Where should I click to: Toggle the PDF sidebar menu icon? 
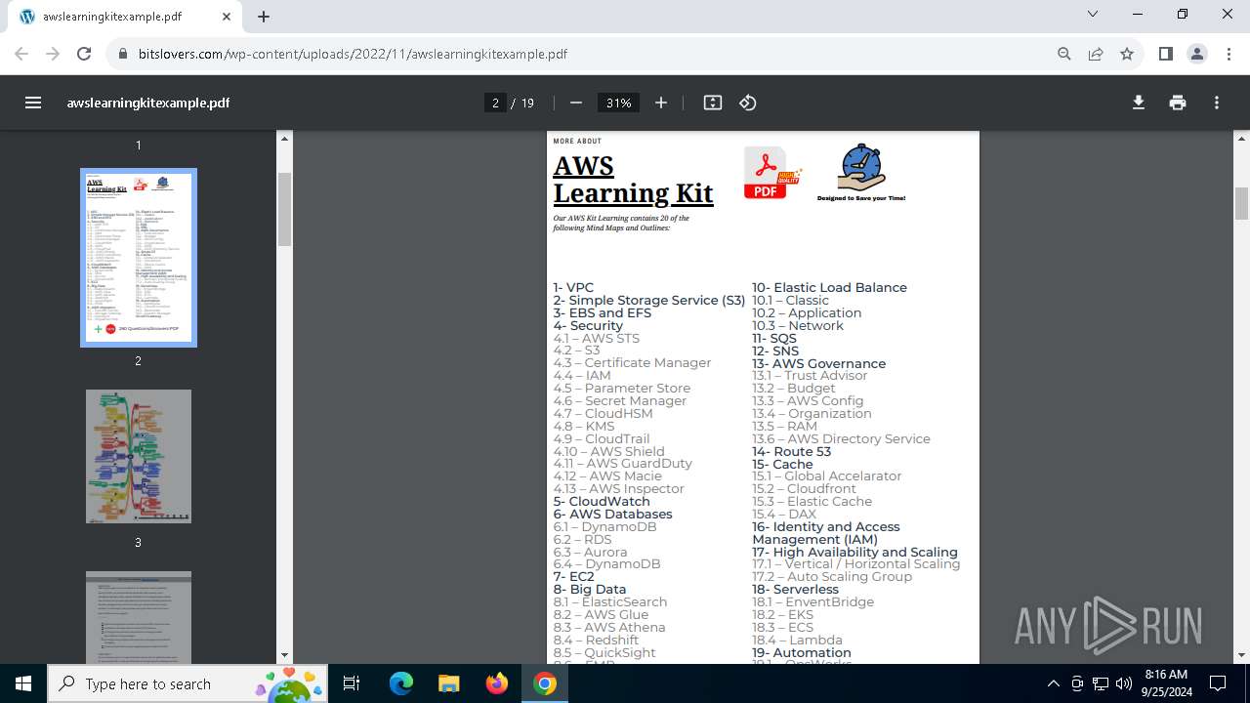click(33, 103)
